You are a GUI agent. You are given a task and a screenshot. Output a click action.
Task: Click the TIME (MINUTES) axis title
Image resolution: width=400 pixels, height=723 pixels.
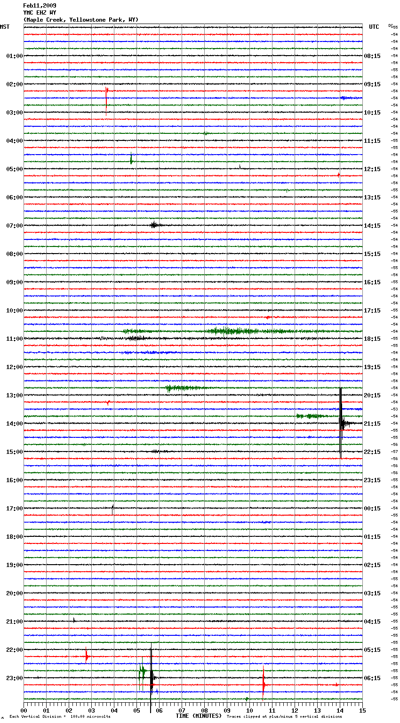(199, 716)
